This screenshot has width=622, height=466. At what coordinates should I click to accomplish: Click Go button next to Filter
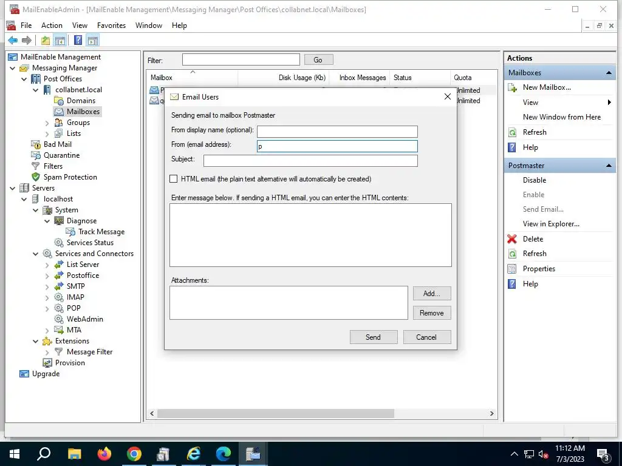tap(318, 60)
